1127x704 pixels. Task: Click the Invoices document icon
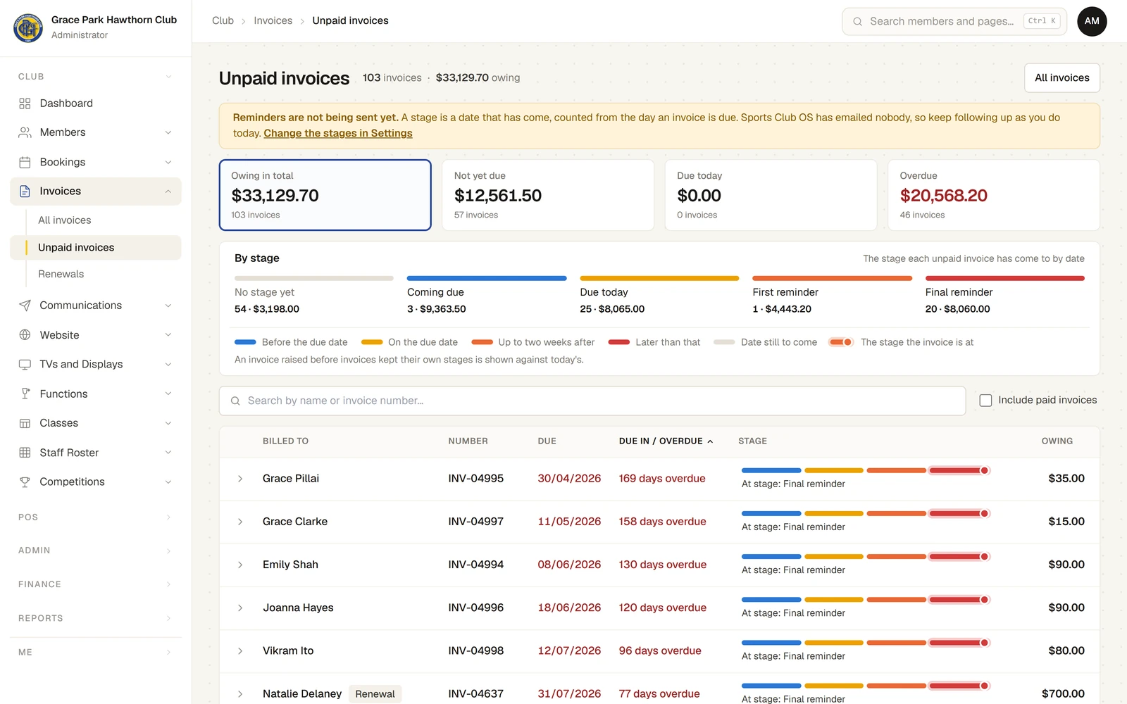pos(25,191)
